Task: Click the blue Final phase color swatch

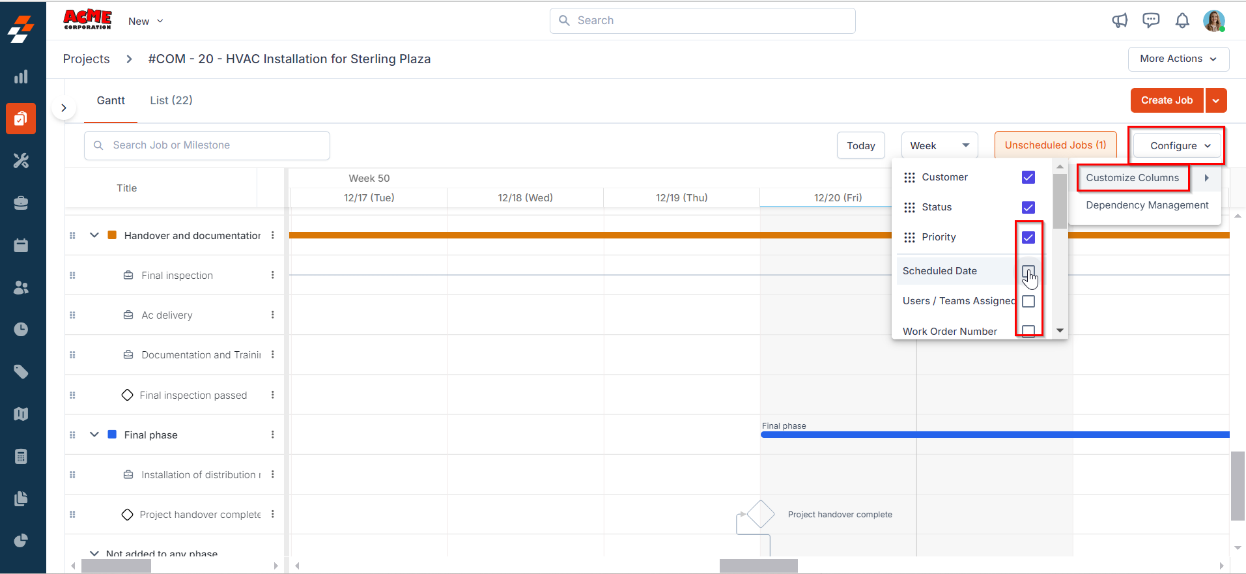Action: (x=112, y=435)
